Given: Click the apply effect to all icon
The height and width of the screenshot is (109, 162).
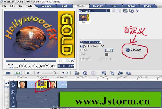Looking at the screenshot, I should pyautogui.click(x=132, y=11).
